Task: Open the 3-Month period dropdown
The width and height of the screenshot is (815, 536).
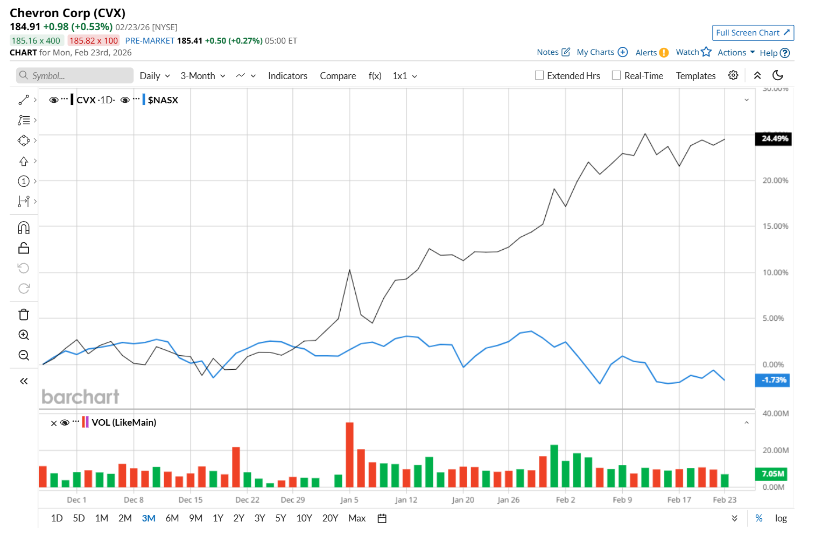Action: pyautogui.click(x=203, y=76)
